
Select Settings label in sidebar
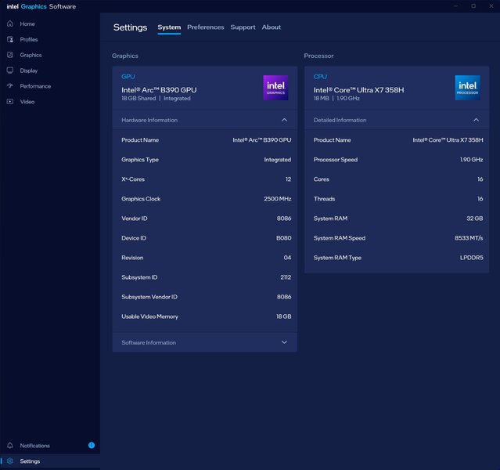click(30, 461)
